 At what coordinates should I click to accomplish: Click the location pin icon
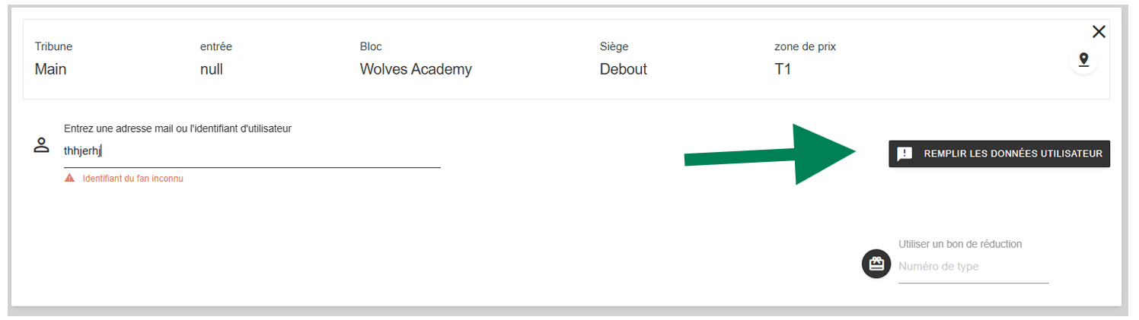point(1083,60)
